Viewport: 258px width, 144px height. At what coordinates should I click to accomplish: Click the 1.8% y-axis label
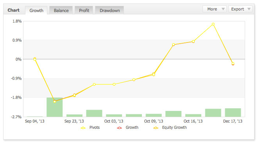(x=17, y=21)
